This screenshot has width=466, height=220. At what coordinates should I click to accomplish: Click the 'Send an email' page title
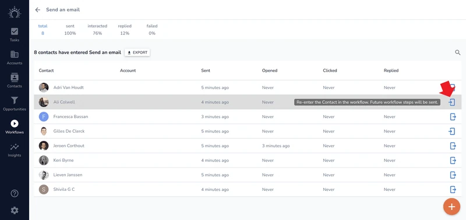coord(63,10)
